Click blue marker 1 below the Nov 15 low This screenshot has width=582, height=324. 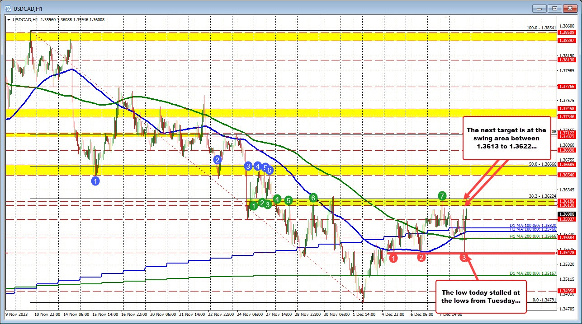point(95,180)
